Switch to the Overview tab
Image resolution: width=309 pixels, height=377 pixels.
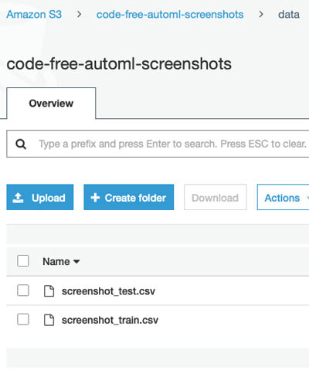[51, 104]
